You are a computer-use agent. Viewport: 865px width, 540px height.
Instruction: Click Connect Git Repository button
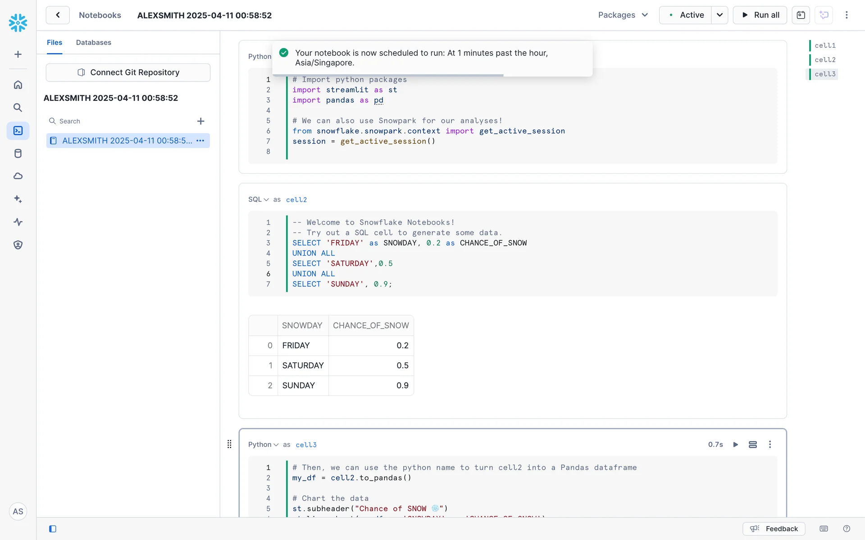(x=128, y=72)
